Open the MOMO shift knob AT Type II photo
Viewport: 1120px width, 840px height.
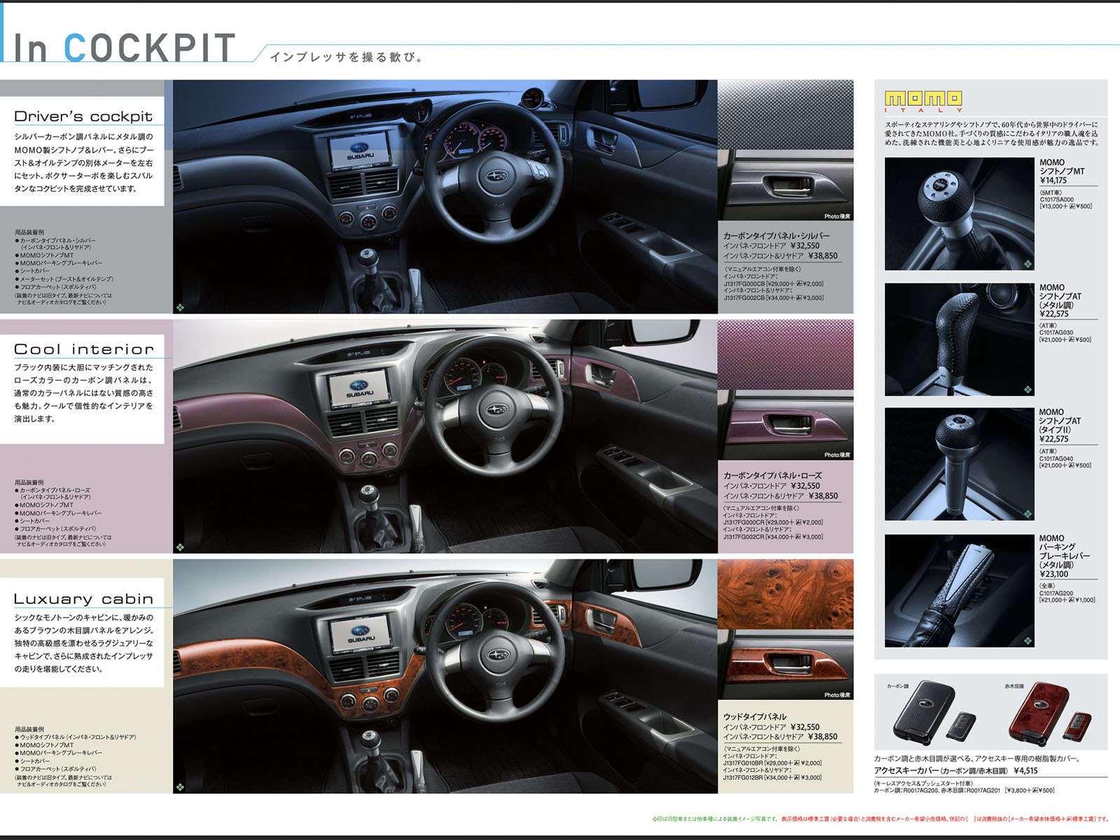[x=959, y=464]
